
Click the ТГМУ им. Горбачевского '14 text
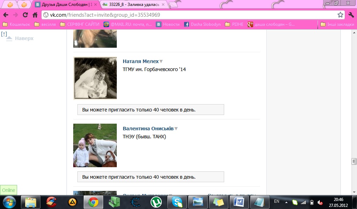(x=154, y=69)
